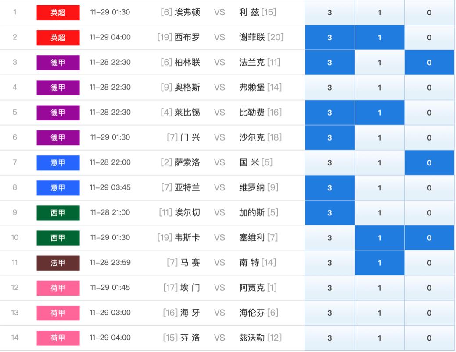Click kickoff time 11-29 01:45

point(110,288)
